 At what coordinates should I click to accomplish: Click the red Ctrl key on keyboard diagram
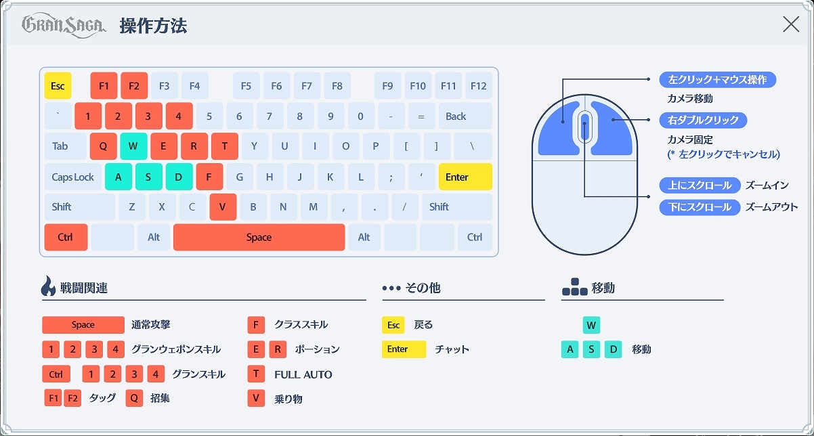(x=66, y=237)
